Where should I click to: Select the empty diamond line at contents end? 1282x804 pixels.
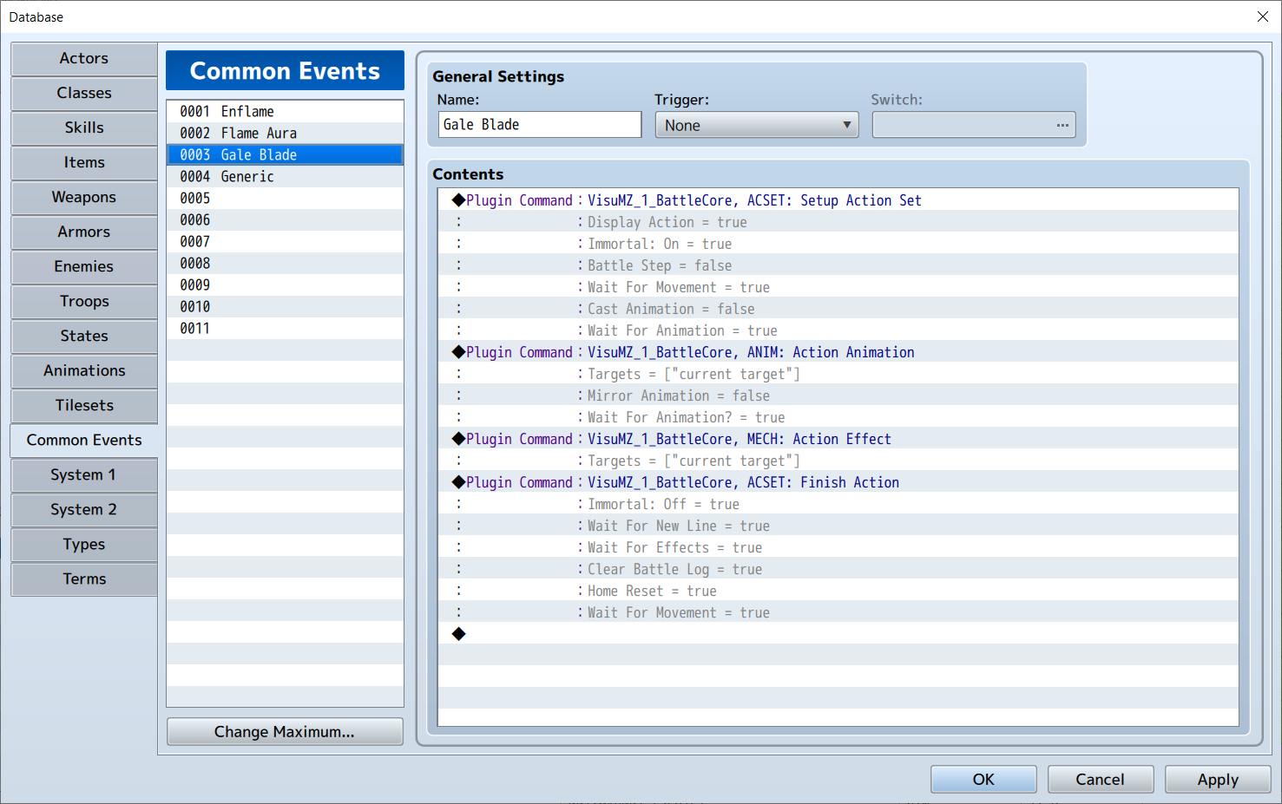[838, 634]
